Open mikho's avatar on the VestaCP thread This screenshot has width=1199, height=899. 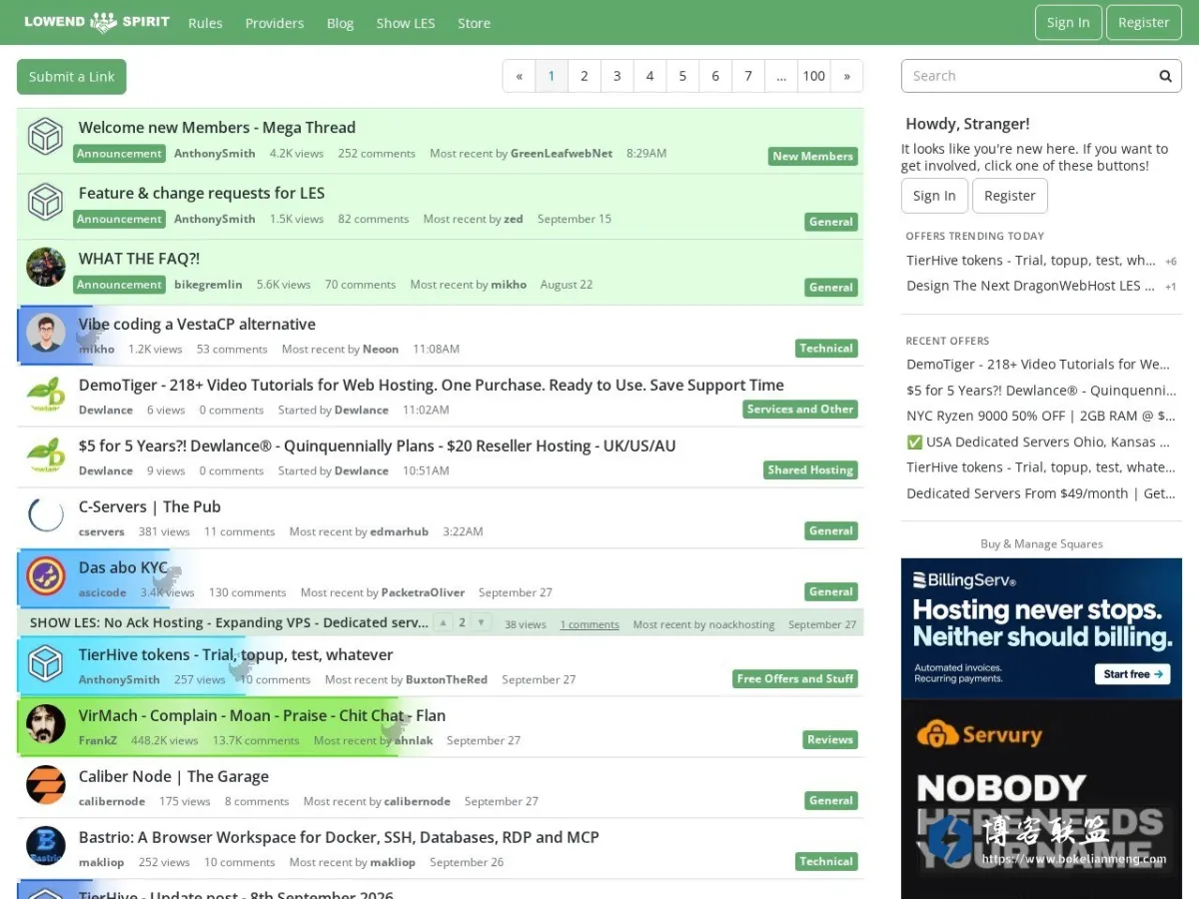tap(46, 333)
